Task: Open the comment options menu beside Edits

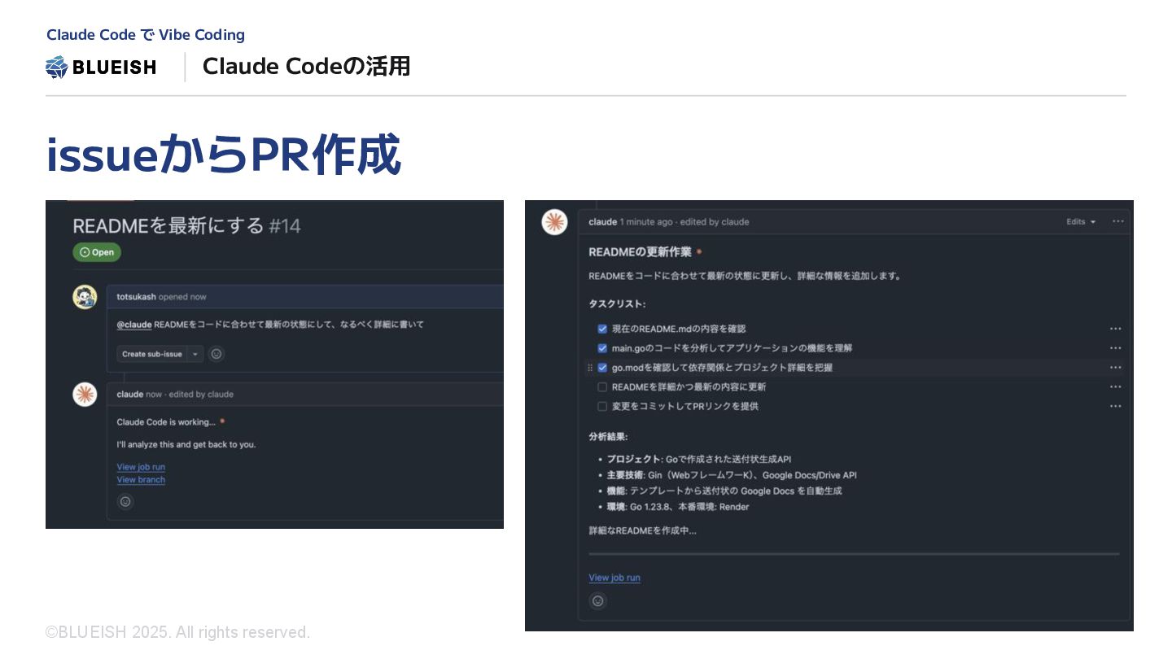Action: (x=1117, y=221)
